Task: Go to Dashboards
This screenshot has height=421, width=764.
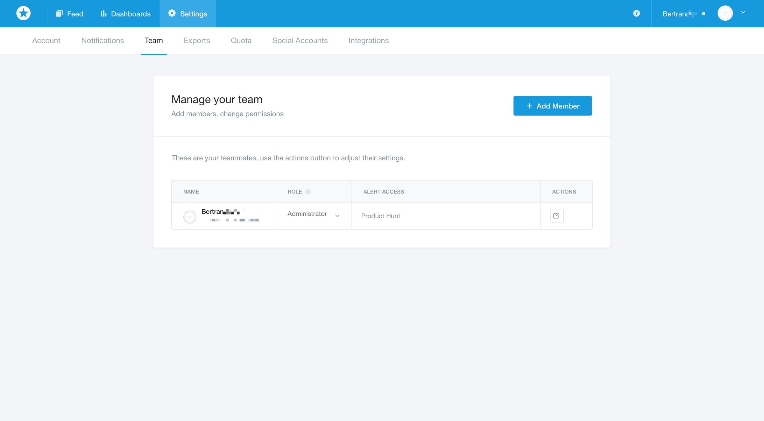Action: pos(125,14)
